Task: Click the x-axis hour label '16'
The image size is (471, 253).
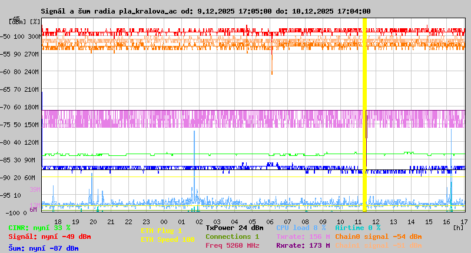Action: point(446,222)
